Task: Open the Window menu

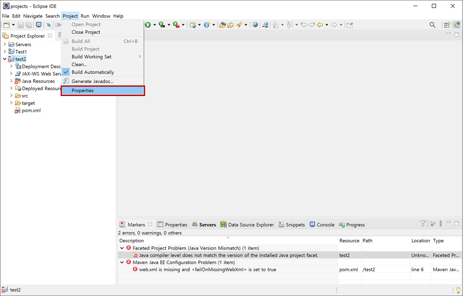Action: click(101, 16)
